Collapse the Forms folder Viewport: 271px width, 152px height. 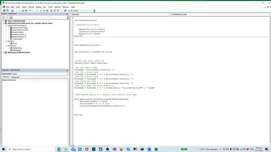[6, 41]
